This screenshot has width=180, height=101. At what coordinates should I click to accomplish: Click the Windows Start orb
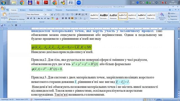(3, 3)
